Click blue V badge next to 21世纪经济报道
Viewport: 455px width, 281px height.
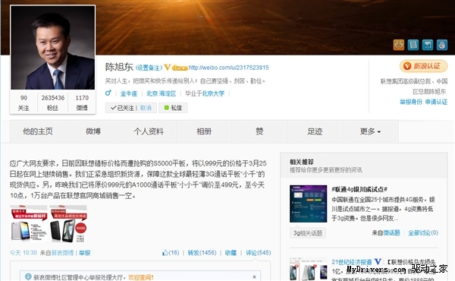[378, 261]
